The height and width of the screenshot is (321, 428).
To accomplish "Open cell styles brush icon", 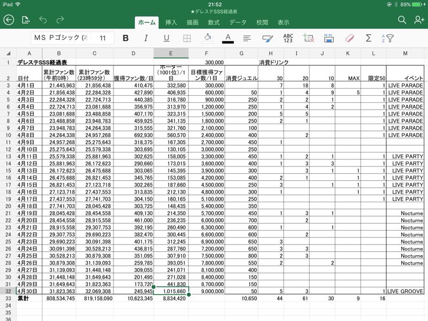I will (x=267, y=39).
